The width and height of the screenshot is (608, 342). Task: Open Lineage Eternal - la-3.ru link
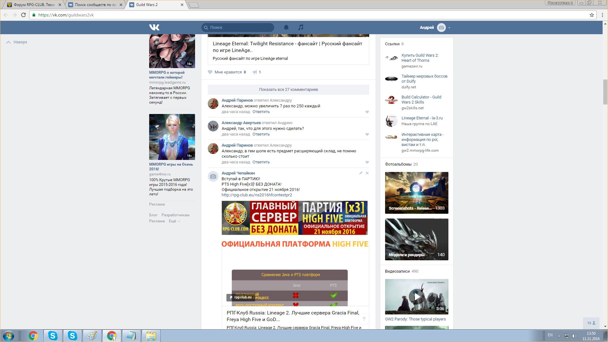[x=422, y=118]
